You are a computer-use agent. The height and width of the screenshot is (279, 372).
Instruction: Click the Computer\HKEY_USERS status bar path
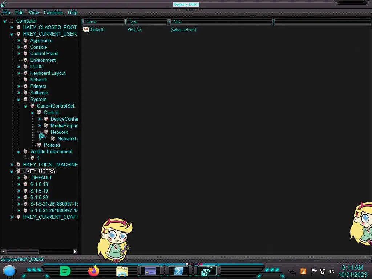(22, 259)
